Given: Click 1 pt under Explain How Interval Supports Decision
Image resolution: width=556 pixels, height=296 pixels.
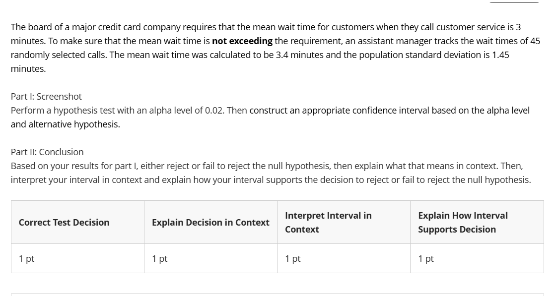Looking at the screenshot, I should [426, 258].
